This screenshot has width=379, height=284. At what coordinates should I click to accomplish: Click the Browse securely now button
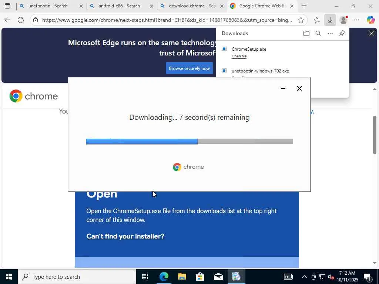189,68
